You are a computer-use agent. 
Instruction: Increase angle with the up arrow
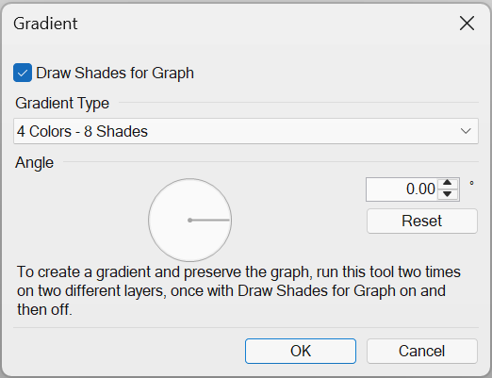coord(448,183)
